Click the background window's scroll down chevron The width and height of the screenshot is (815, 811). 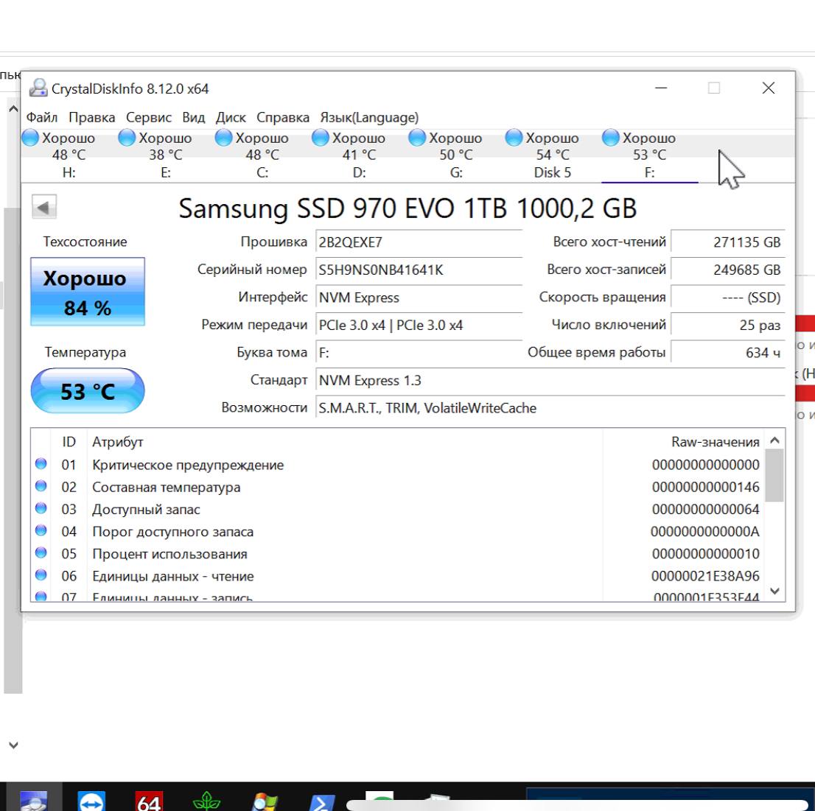13,745
